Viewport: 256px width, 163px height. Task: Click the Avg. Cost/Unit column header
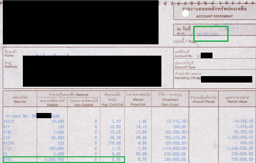(x=112, y=105)
